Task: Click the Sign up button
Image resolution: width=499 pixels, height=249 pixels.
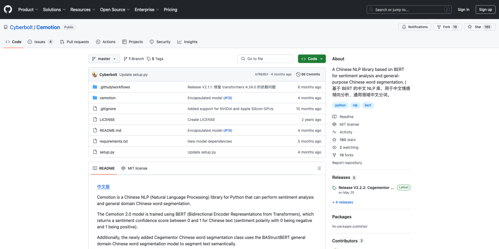Action: [485, 10]
